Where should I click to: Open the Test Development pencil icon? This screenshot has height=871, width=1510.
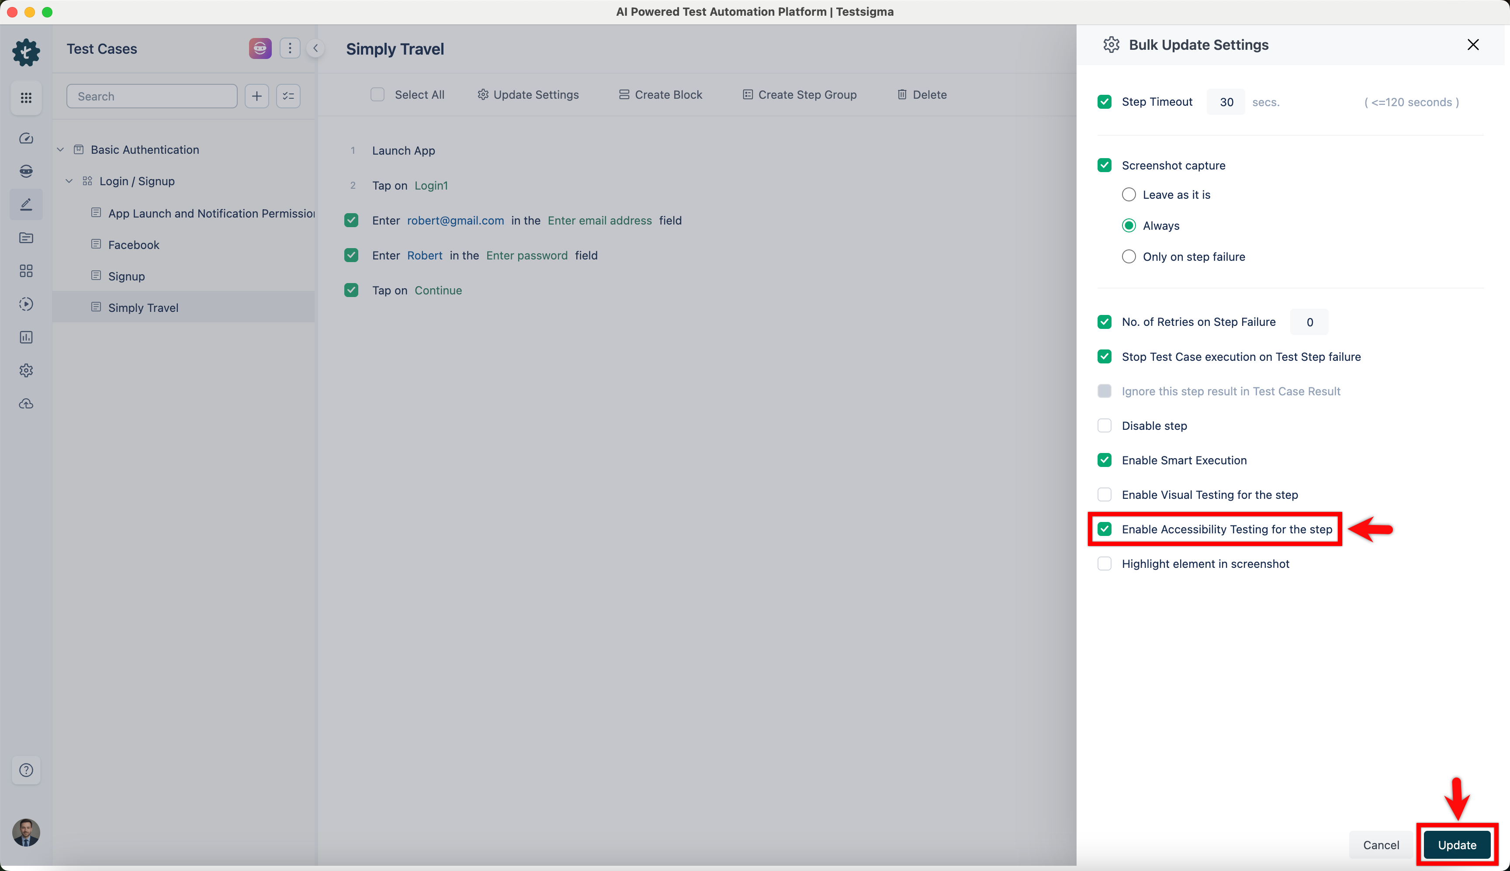click(x=26, y=204)
